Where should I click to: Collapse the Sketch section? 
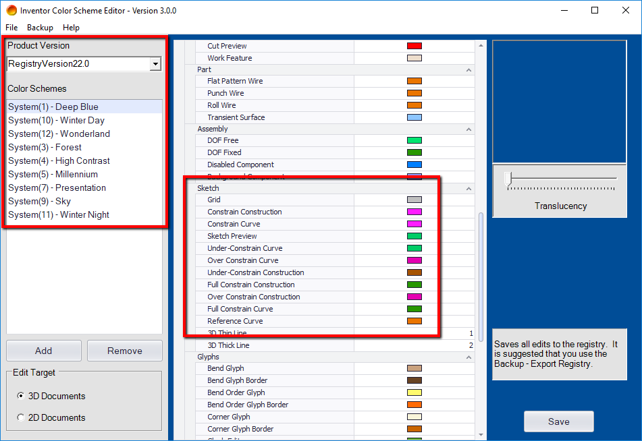pos(469,189)
